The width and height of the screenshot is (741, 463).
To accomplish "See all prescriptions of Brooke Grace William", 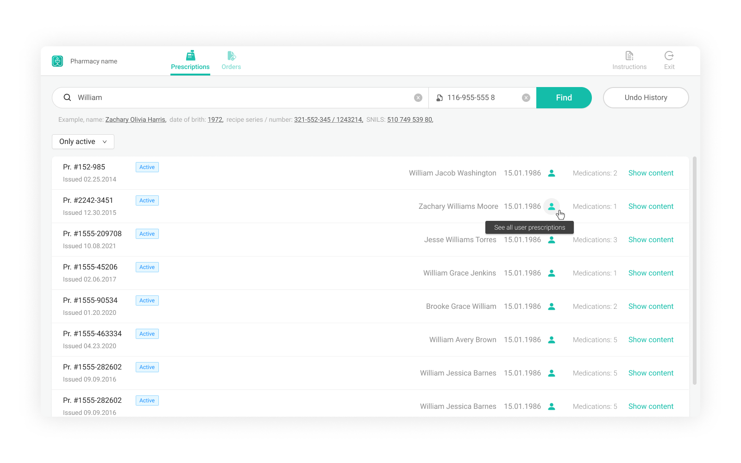I will [x=552, y=307].
